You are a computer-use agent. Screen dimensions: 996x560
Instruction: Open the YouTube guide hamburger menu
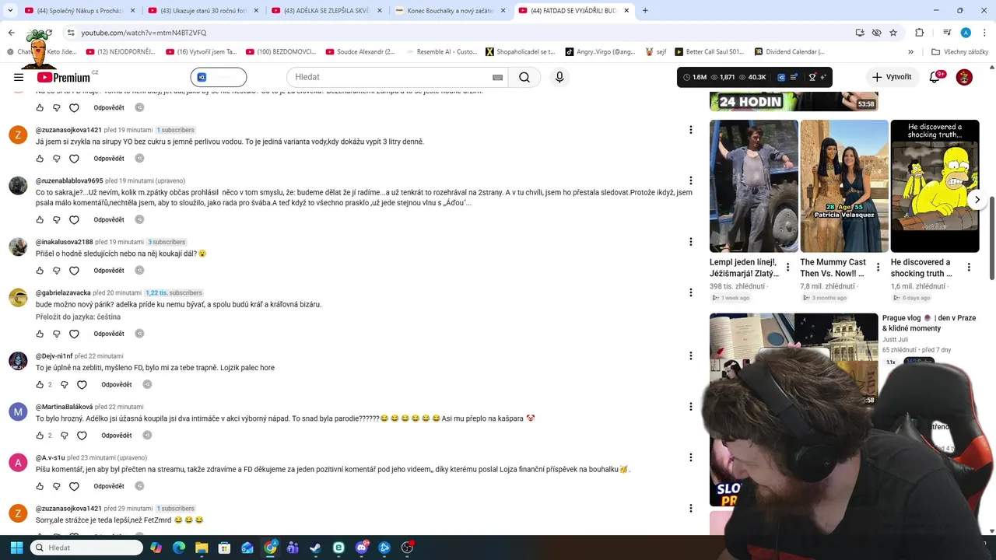coord(19,77)
